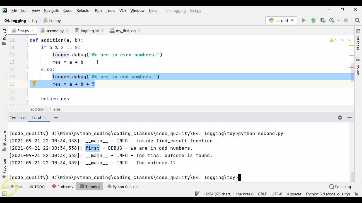Open the 'second' run configuration dropdown

pyautogui.click(x=281, y=20)
